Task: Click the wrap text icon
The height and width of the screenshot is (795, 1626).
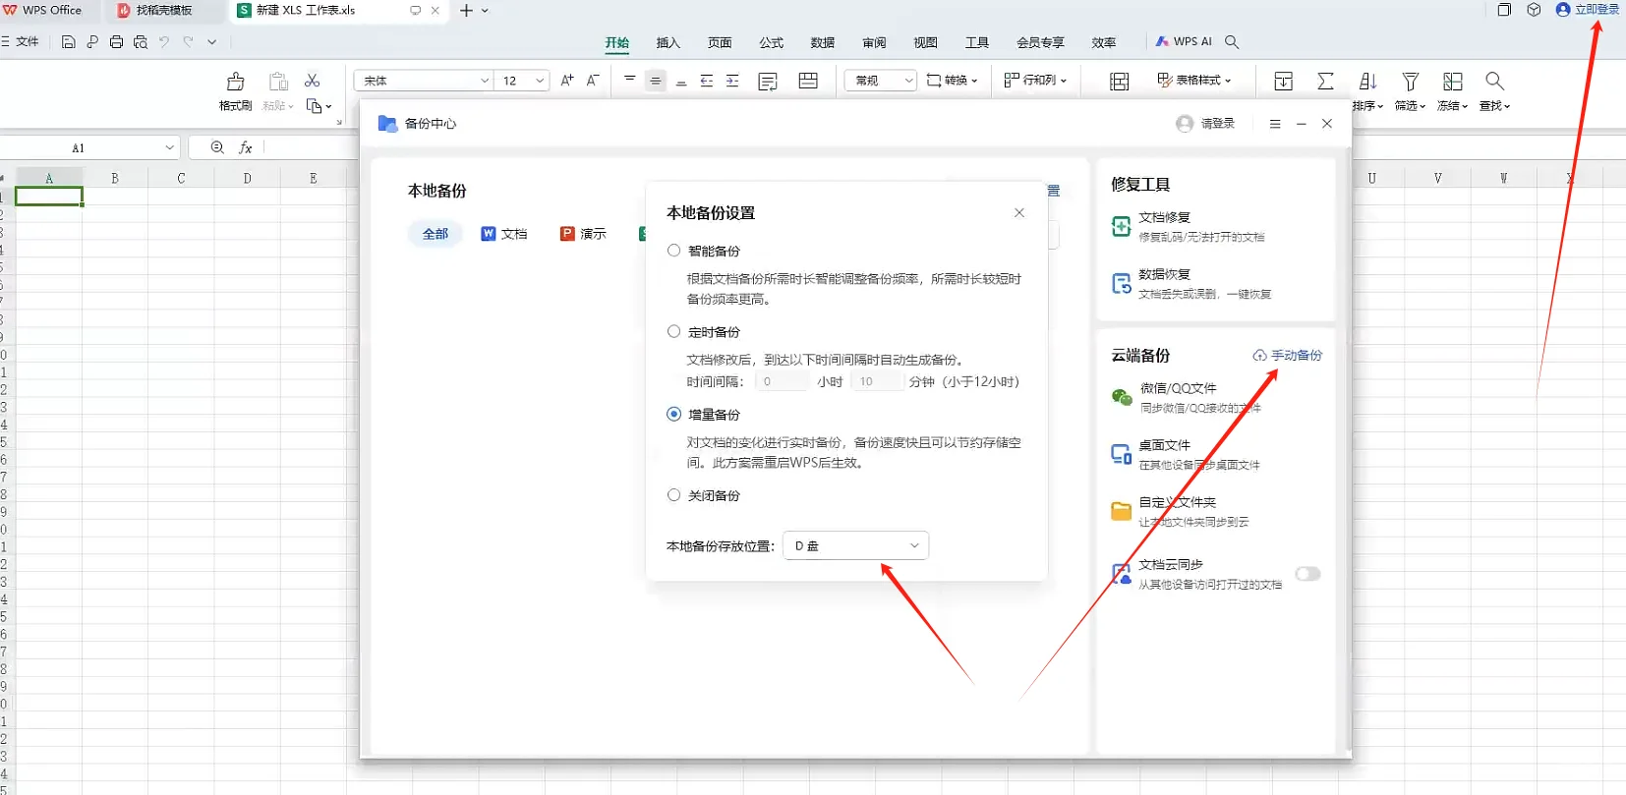Action: (769, 81)
